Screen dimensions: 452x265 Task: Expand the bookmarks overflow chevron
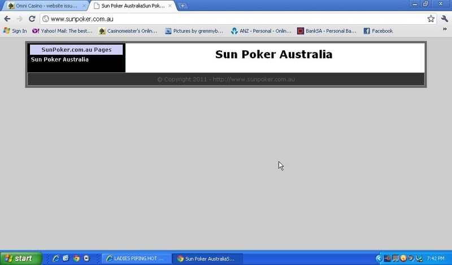[x=445, y=29]
